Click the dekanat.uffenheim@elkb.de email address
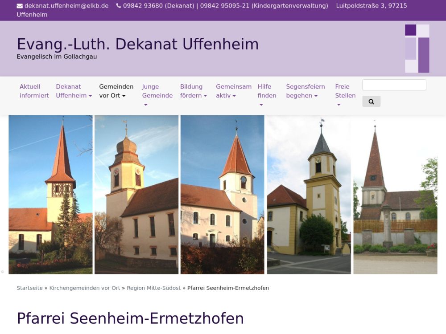The height and width of the screenshot is (334, 446). click(x=66, y=6)
